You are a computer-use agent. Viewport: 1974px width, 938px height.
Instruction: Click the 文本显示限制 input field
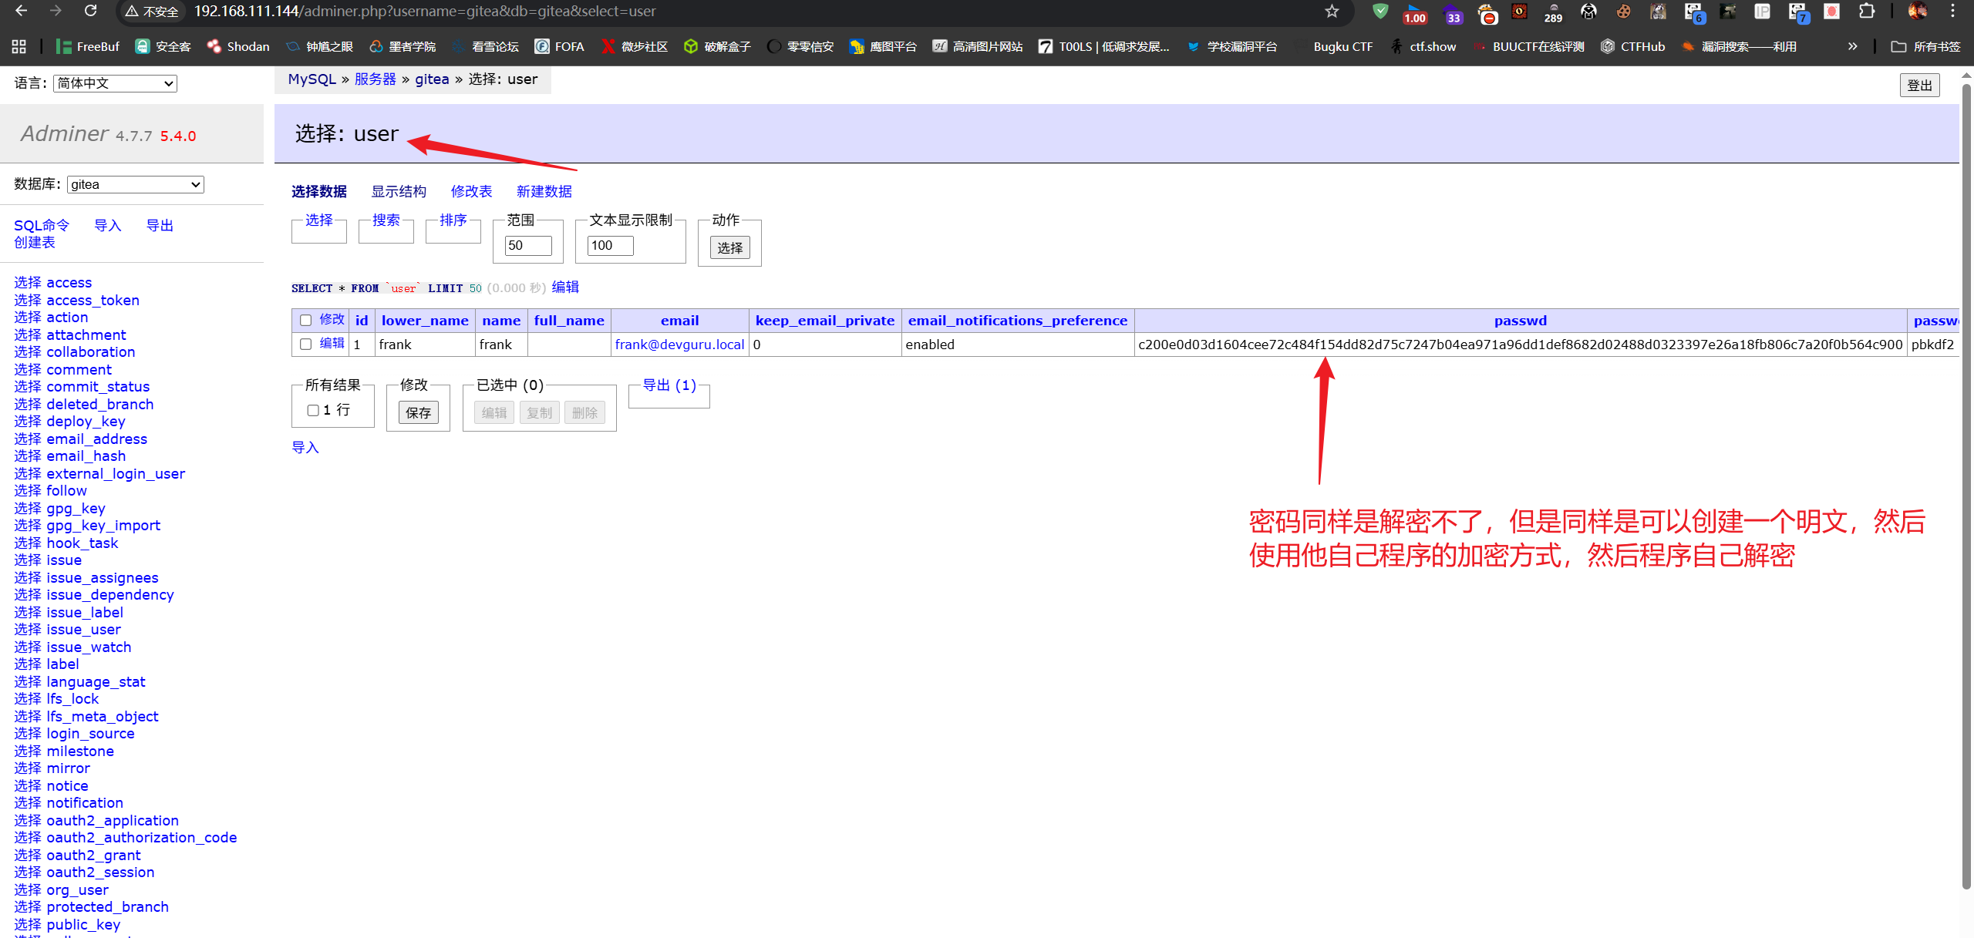(x=610, y=245)
